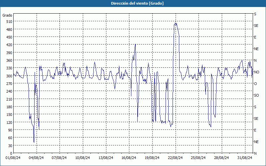This screenshot has width=266, height=166.
Task: Click the 'Dirección del viento [Grado]' chart title
Action: click(137, 3)
